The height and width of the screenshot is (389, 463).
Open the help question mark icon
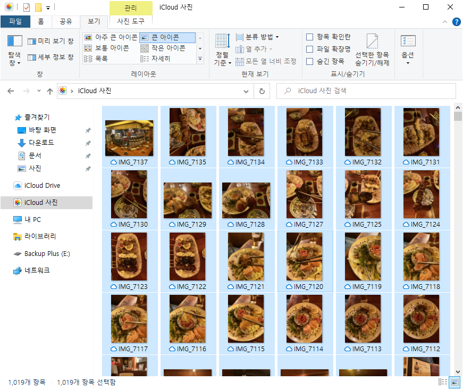tap(457, 22)
